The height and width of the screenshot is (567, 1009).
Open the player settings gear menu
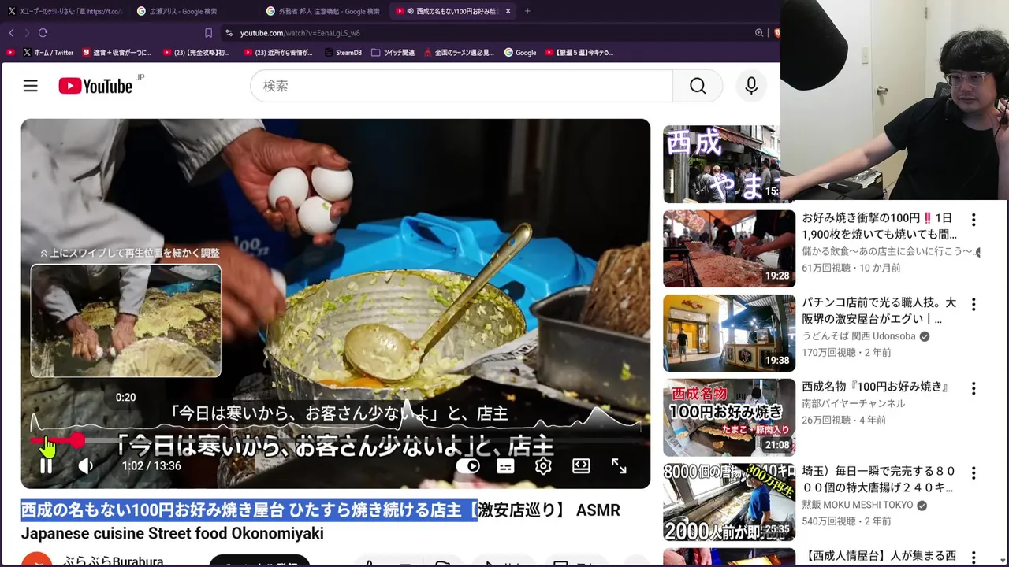pos(543,466)
